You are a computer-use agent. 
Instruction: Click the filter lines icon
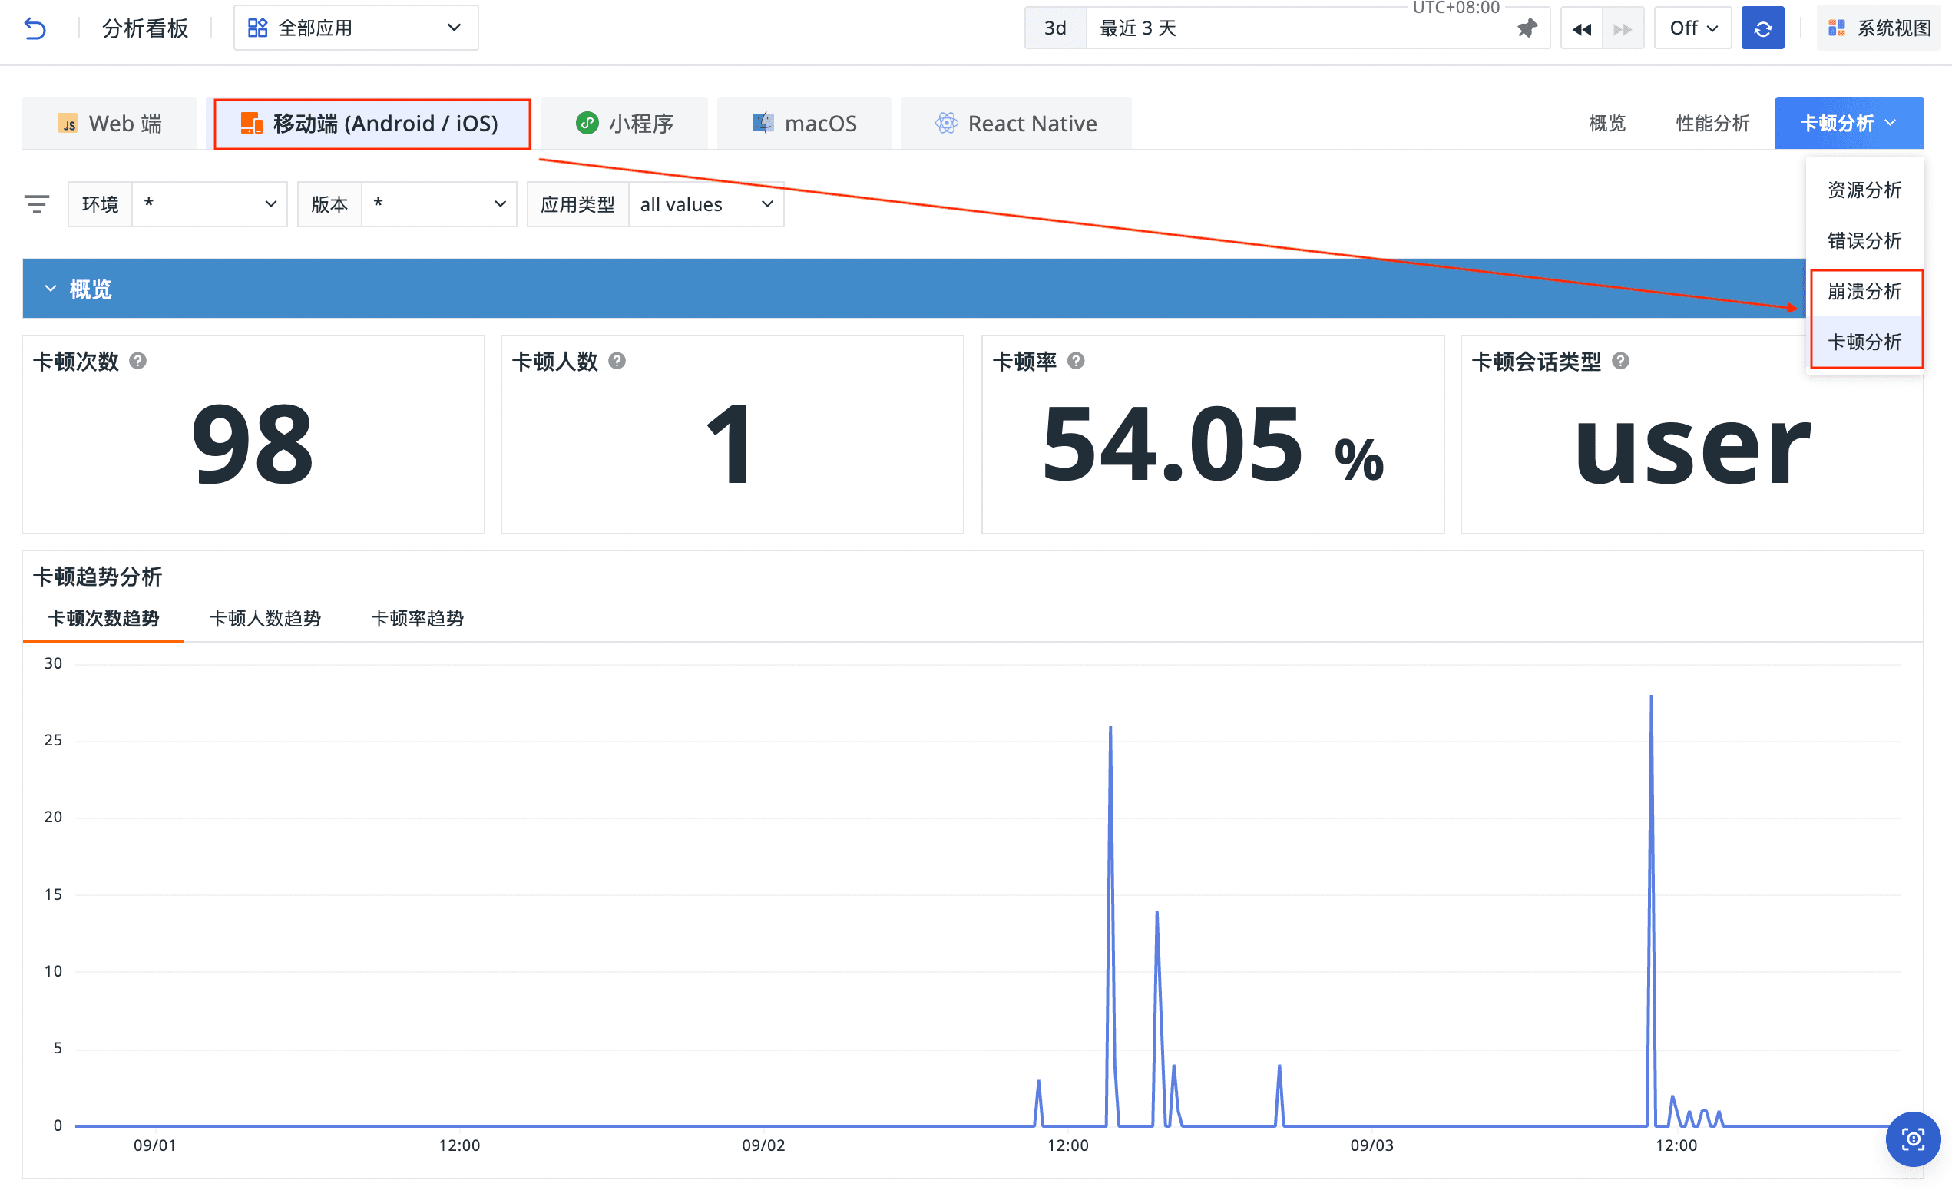36,204
